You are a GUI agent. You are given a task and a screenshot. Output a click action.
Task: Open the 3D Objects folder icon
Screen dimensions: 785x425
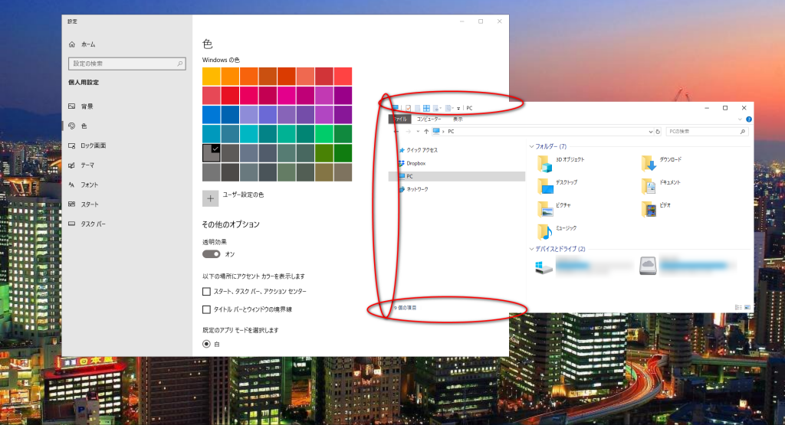pos(545,161)
